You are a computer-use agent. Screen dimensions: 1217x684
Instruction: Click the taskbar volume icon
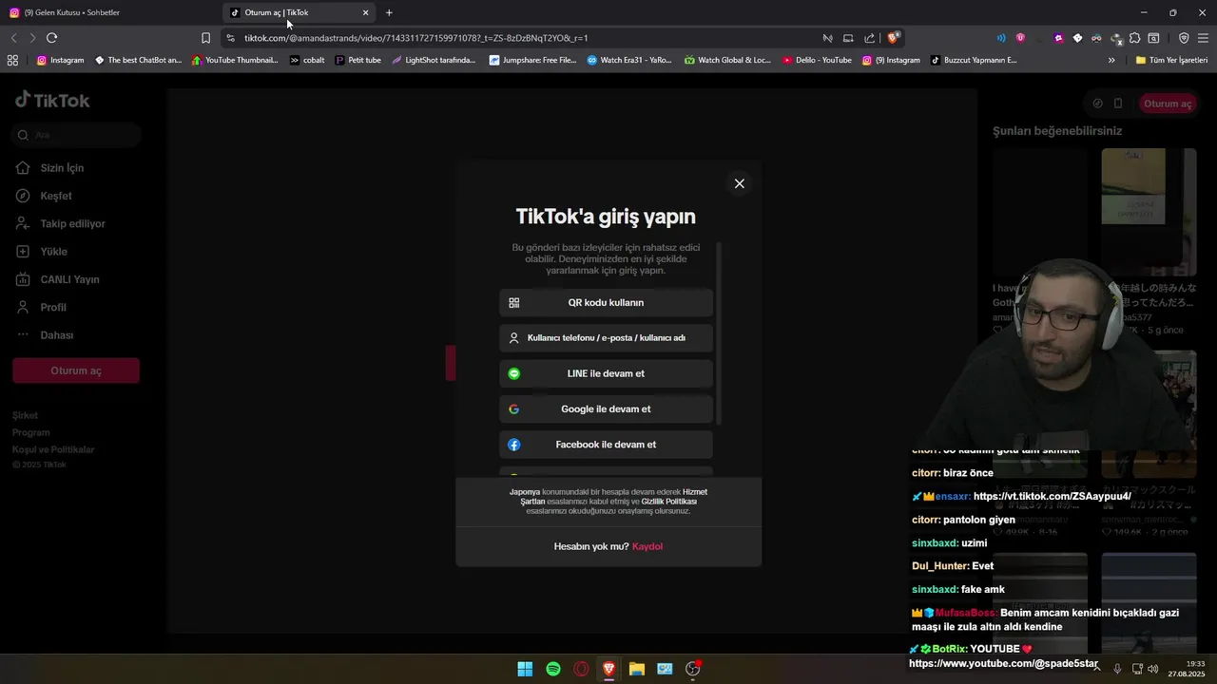(1153, 669)
